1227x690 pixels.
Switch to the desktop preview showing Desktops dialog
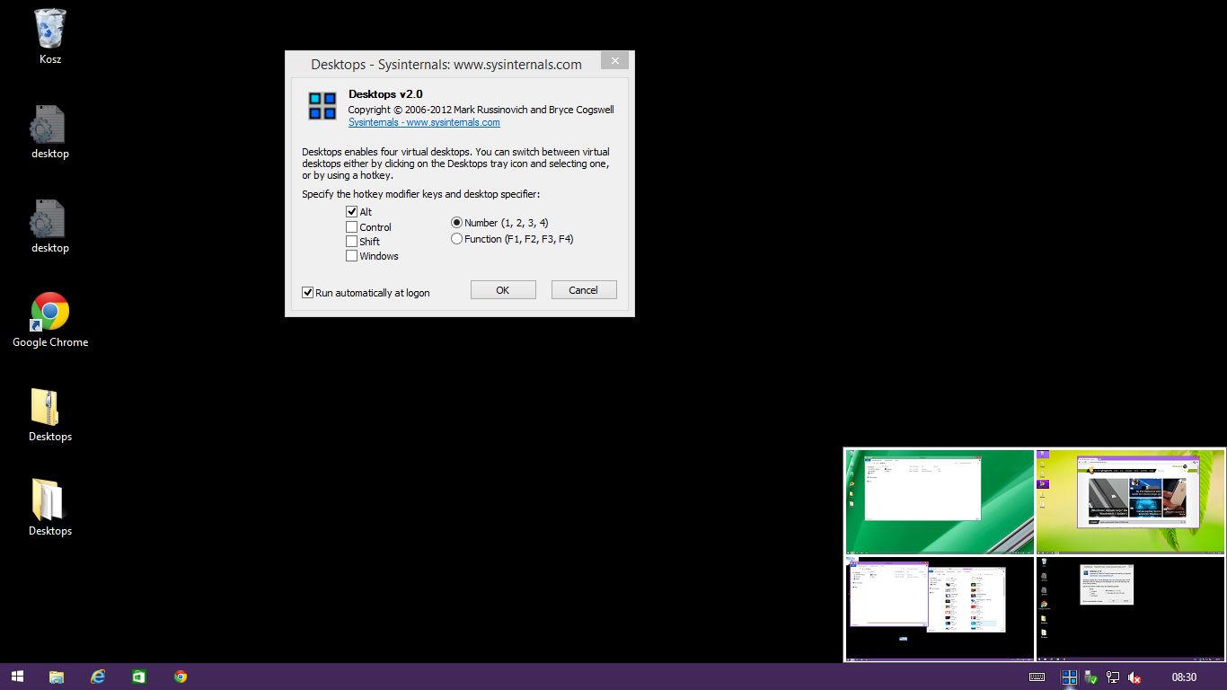tap(1130, 607)
